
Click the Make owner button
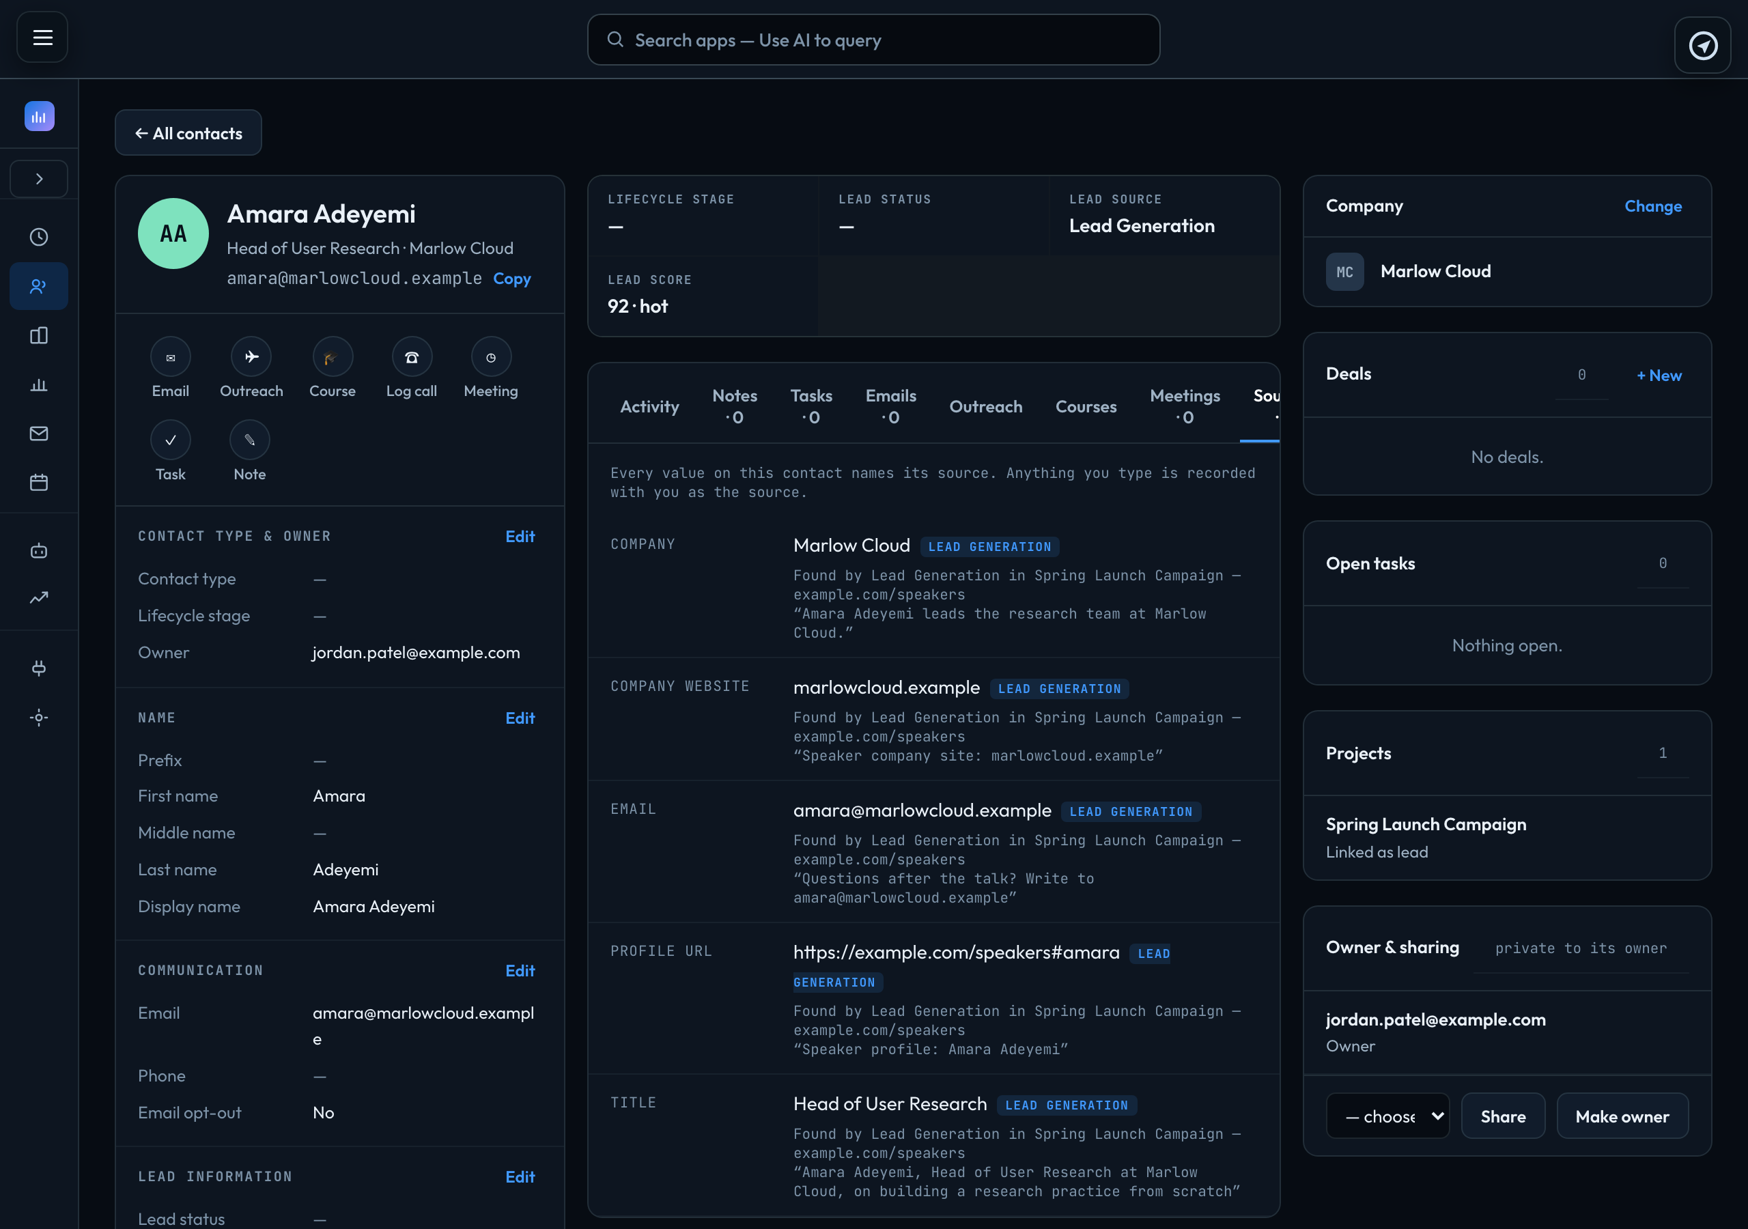click(1622, 1116)
